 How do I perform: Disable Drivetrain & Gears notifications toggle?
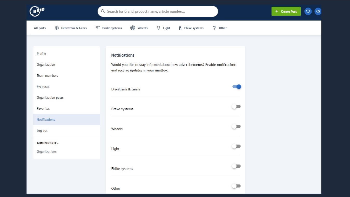237,87
